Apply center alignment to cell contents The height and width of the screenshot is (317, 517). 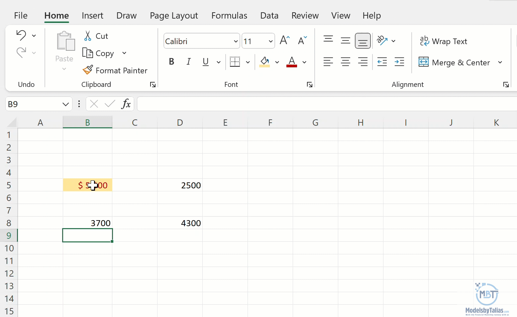pyautogui.click(x=346, y=62)
